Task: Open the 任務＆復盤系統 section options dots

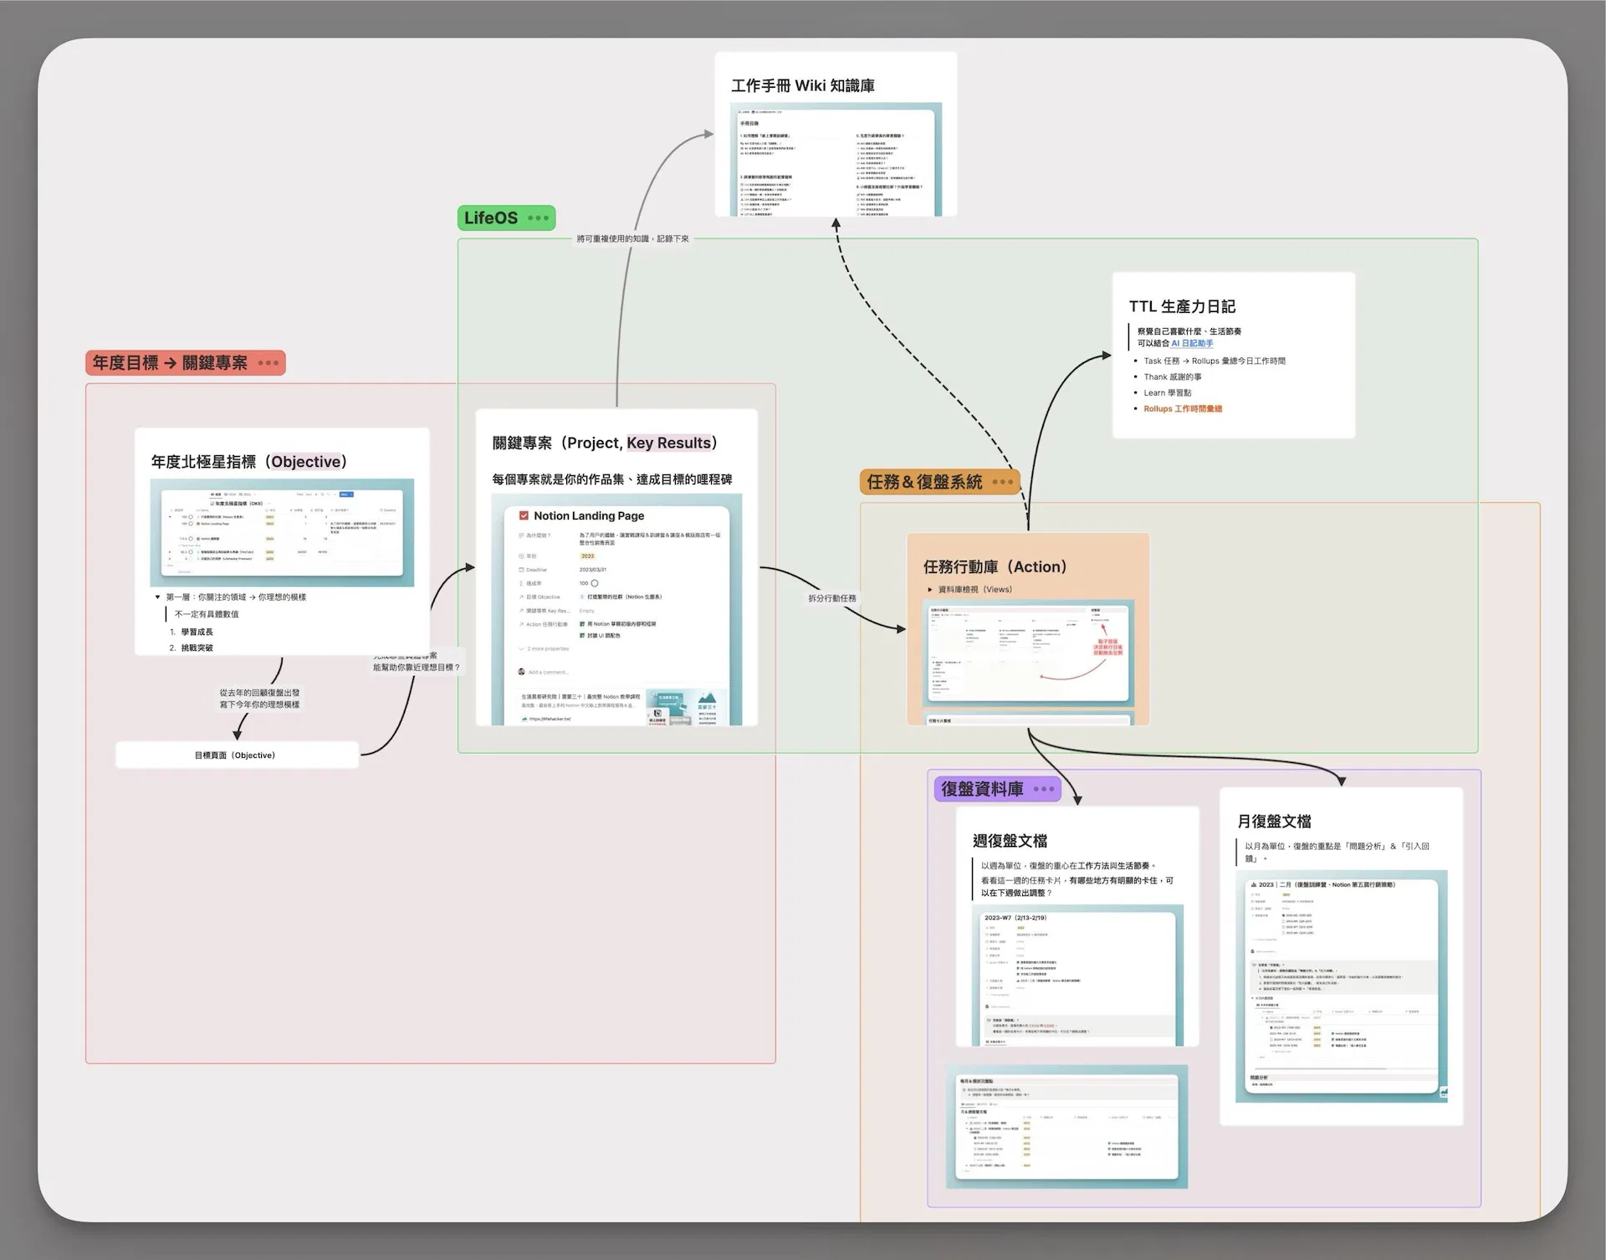Action: pos(1002,482)
